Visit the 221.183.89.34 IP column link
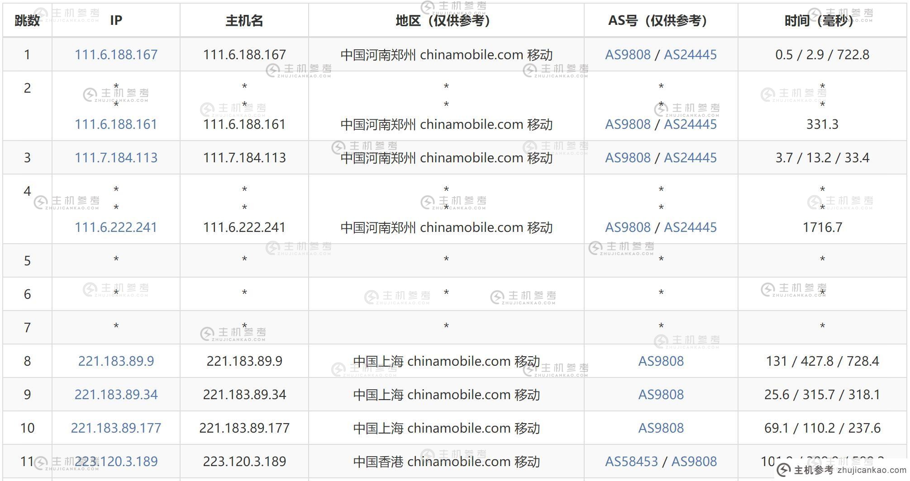Screen dimensions: 910x481 (116, 395)
